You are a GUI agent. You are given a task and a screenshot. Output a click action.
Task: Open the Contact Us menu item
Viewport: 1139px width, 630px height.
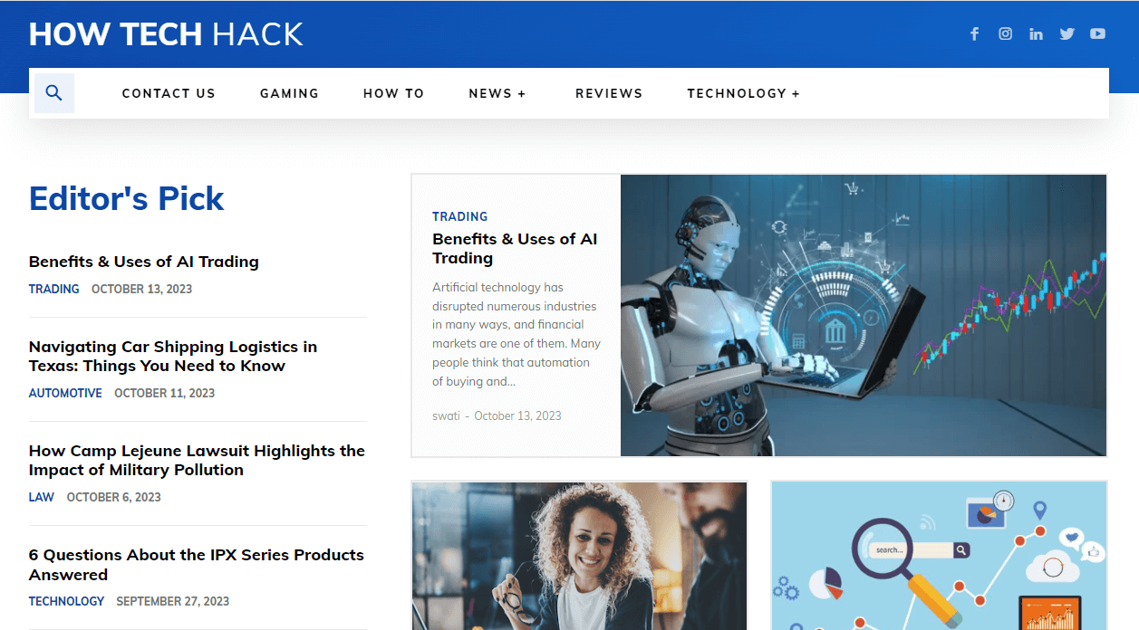tap(169, 93)
